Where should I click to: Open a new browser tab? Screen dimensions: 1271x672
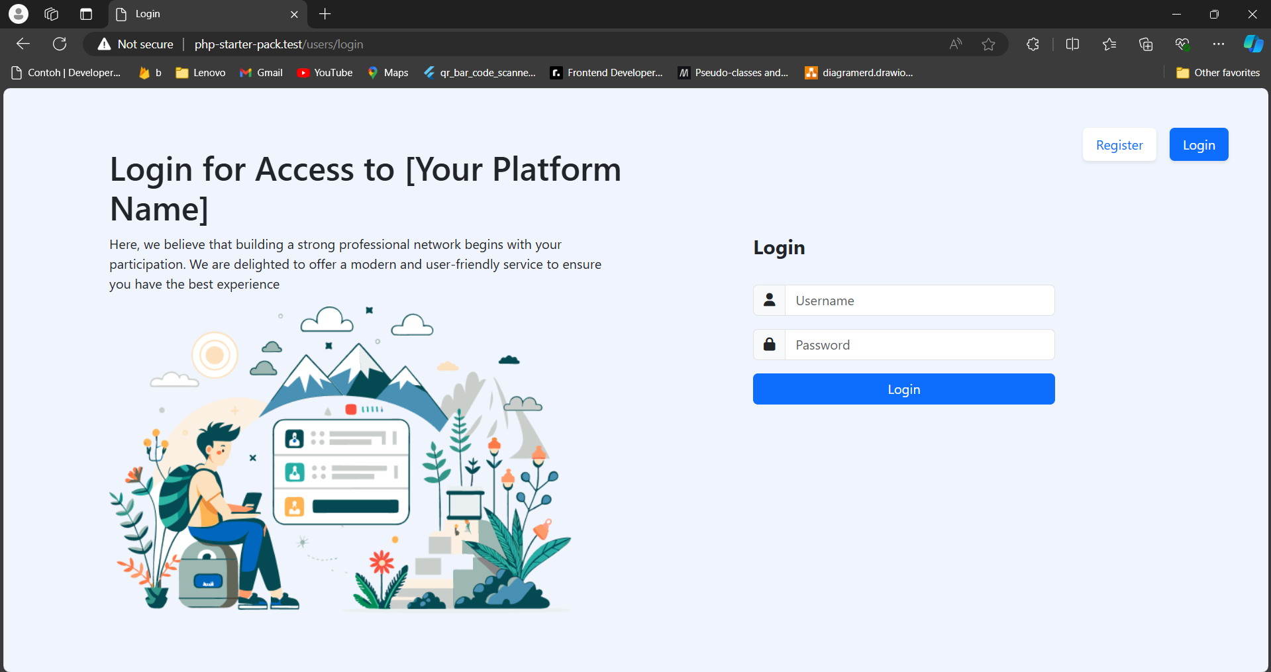[x=325, y=14]
